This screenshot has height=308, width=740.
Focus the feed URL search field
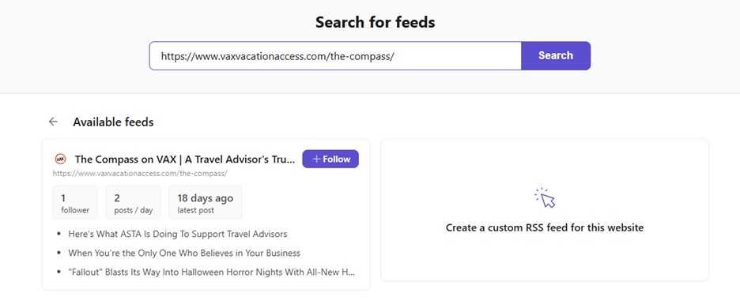point(335,55)
